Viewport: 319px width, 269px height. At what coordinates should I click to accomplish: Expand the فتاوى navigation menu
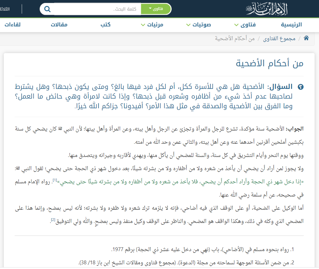pyautogui.click(x=245, y=25)
